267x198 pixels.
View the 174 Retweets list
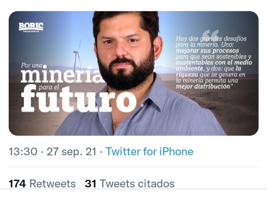tap(42, 183)
